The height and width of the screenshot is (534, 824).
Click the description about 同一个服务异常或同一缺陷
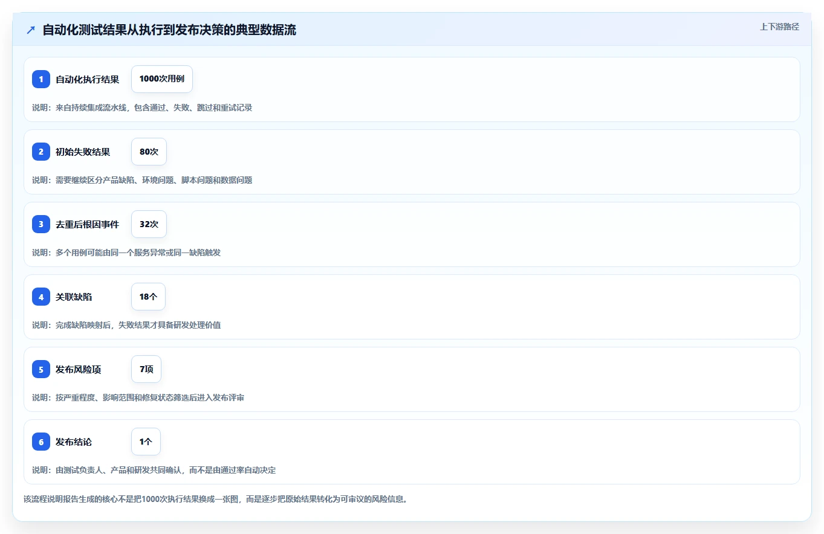(x=126, y=253)
